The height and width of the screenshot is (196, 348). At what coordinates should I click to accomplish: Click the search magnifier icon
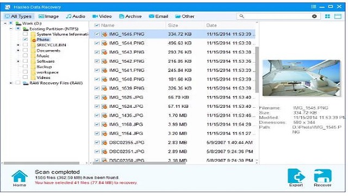click(241, 16)
